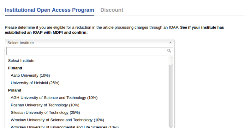Click the Select Institute combo box header

point(90,43)
